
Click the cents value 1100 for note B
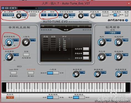click(x=65, y=50)
